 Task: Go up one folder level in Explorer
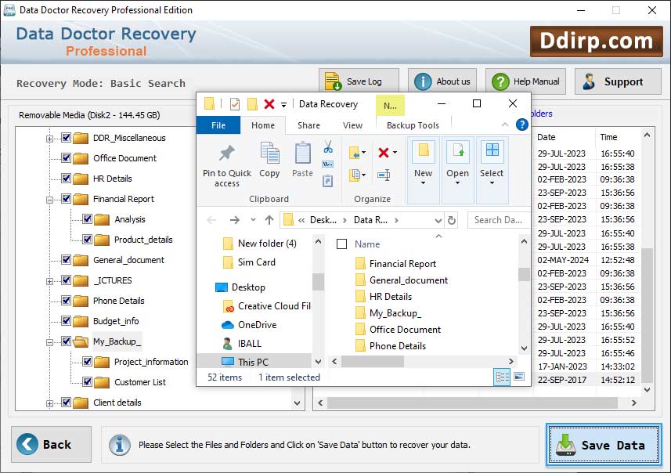[269, 220]
